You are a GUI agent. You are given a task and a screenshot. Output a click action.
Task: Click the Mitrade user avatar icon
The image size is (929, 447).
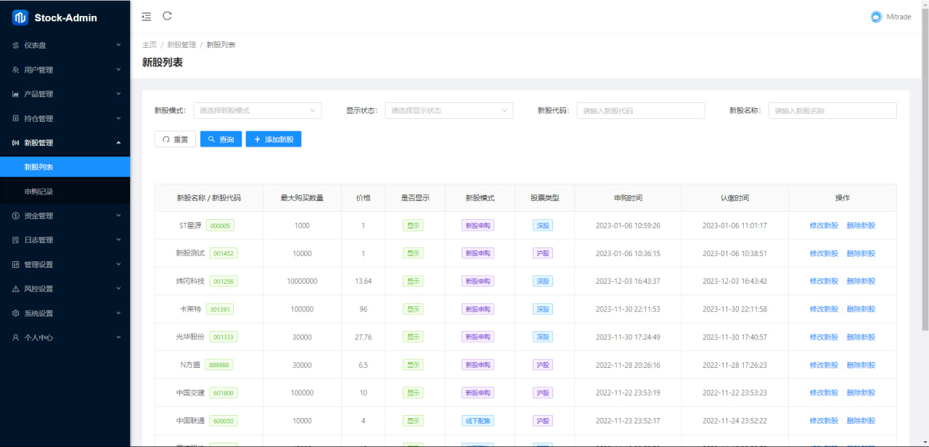(876, 17)
